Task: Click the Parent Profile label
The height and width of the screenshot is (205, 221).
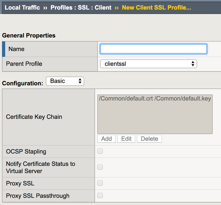Action: pyautogui.click(x=24, y=64)
